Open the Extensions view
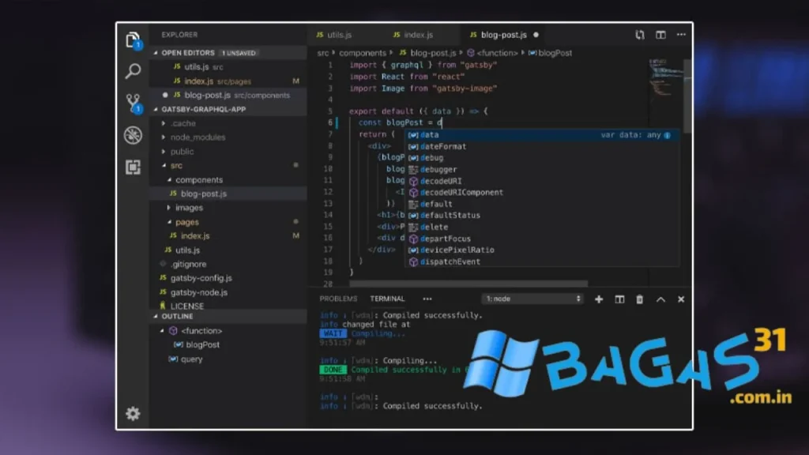The width and height of the screenshot is (809, 455). click(x=134, y=167)
